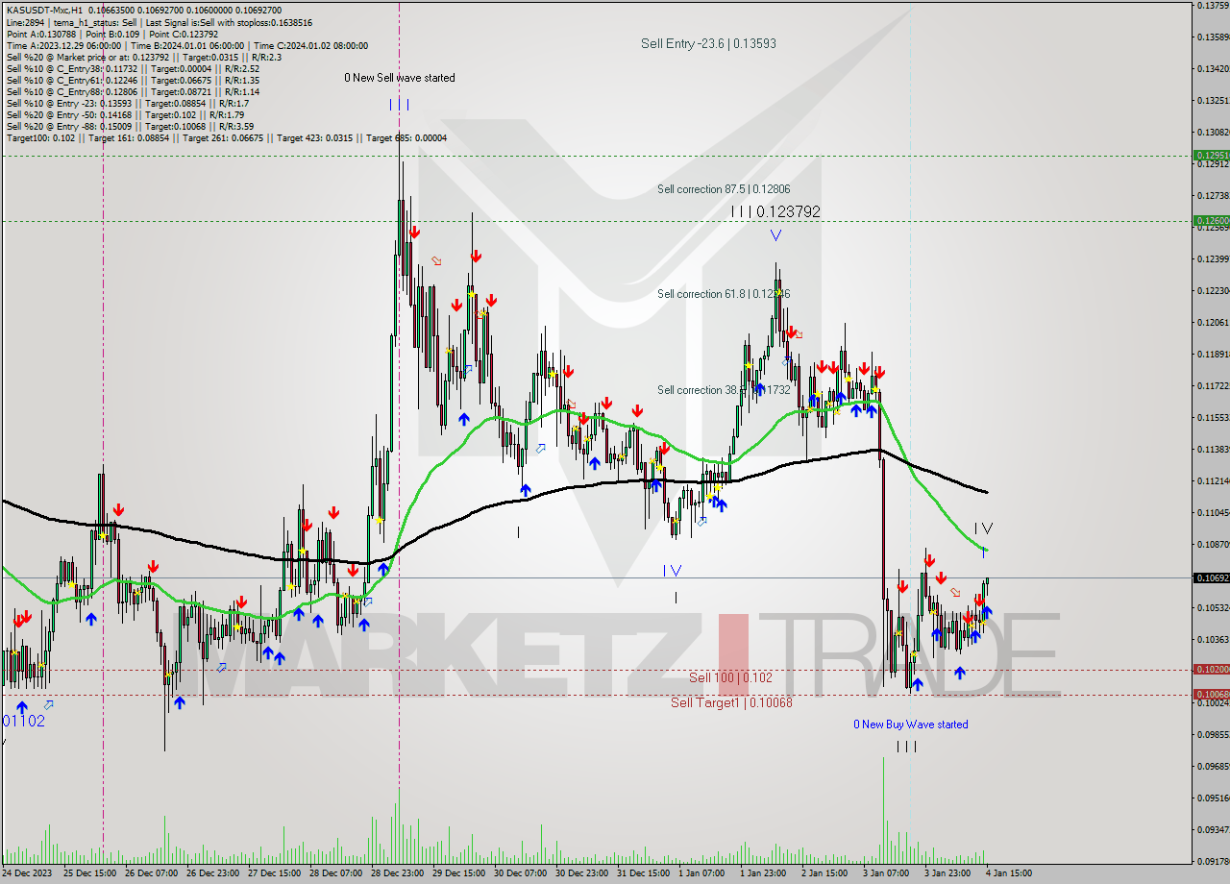Select the 'Line:2894 | tema_h1_status: Sell' info line
This screenshot has width=1230, height=884.
160,21
